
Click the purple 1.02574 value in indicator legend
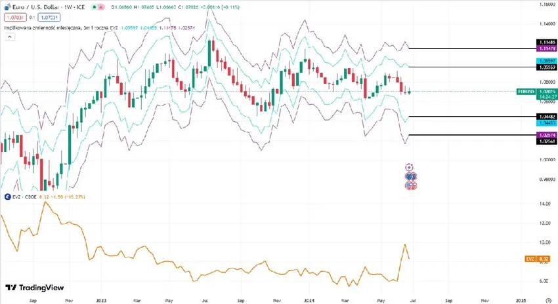click(187, 28)
